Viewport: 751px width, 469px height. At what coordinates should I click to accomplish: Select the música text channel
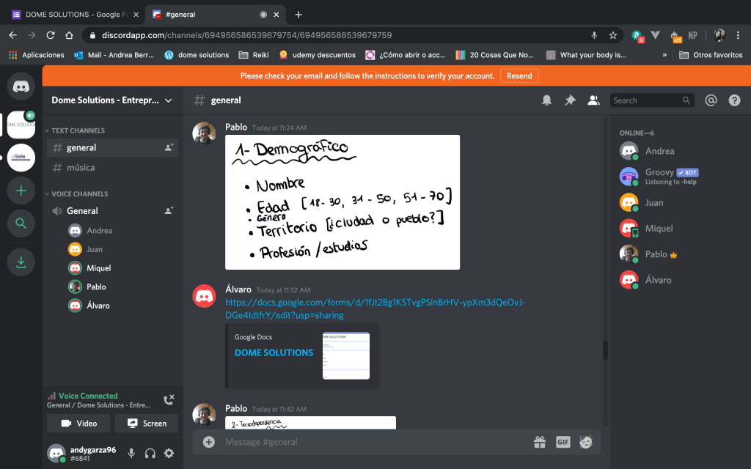(x=81, y=168)
